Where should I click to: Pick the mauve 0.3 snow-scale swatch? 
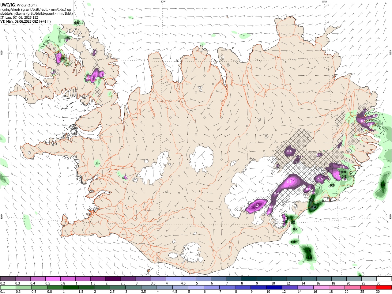tap(23, 279)
